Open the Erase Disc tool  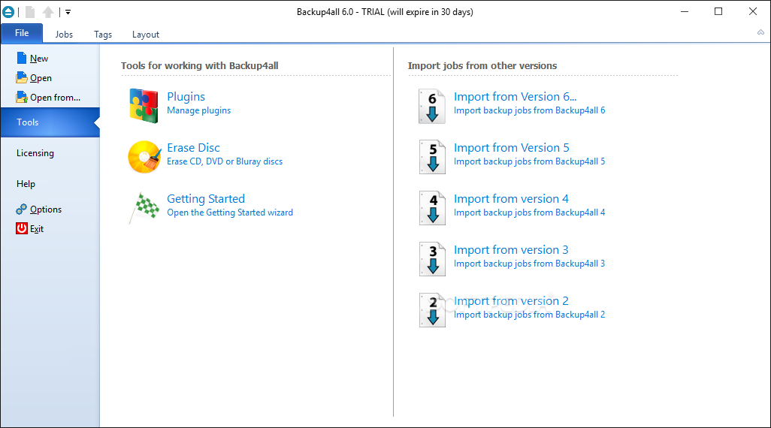[x=193, y=148]
